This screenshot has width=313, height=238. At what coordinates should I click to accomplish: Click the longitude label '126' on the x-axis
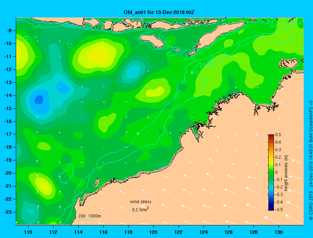[229, 232]
